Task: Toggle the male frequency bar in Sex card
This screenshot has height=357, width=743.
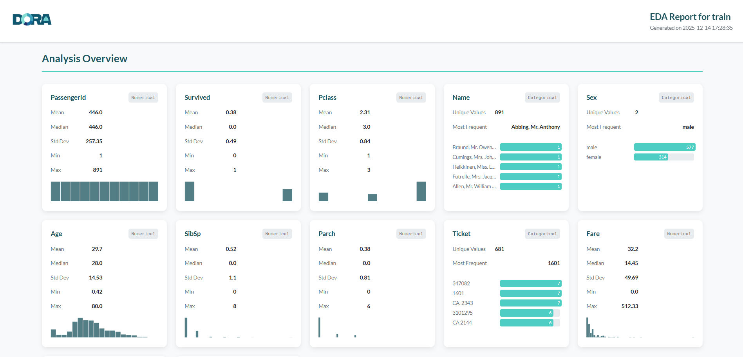Action: coord(664,147)
